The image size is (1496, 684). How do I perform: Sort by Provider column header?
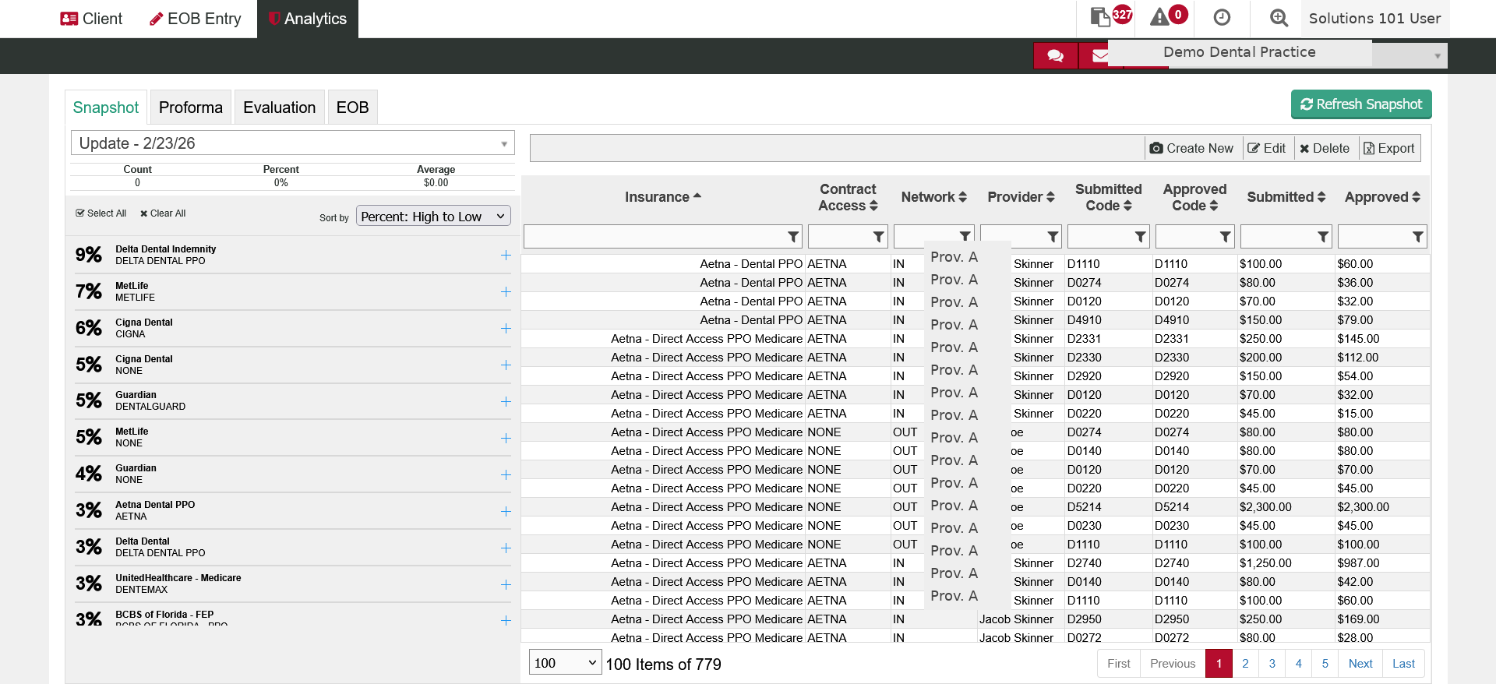click(x=1021, y=197)
